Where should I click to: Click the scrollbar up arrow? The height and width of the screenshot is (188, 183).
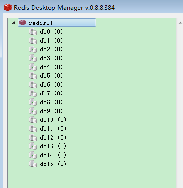click(180, 23)
